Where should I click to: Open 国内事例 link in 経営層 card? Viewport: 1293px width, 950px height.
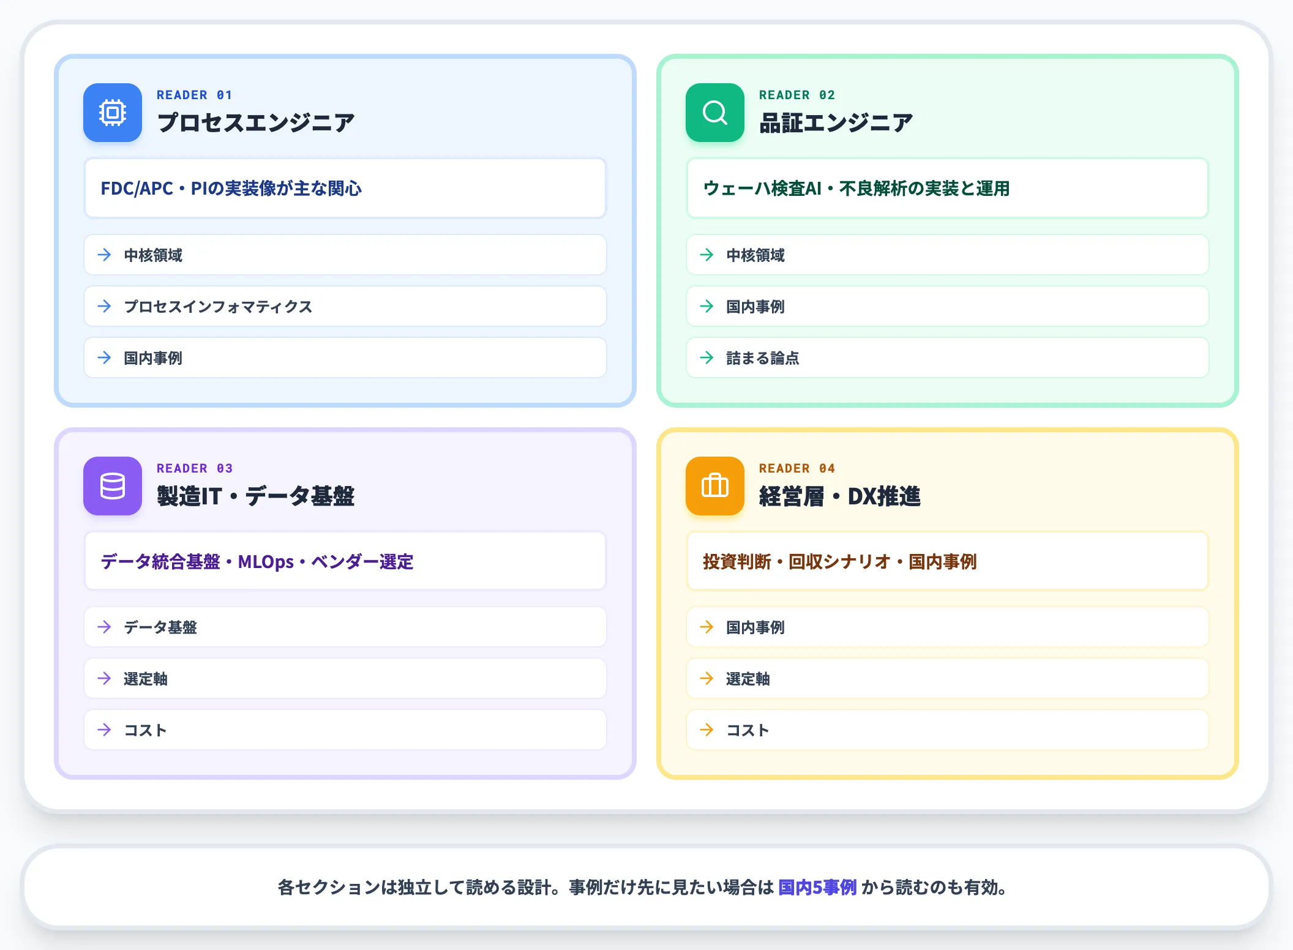click(948, 627)
